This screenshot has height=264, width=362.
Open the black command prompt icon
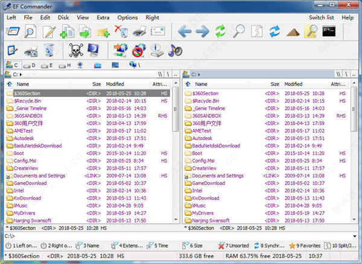click(329, 31)
